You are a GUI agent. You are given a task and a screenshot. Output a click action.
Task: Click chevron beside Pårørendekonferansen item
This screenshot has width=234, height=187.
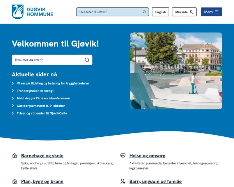[x=13, y=98]
